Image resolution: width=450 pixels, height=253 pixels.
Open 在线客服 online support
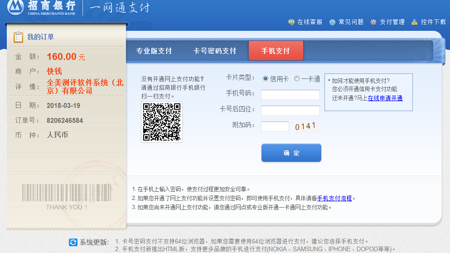pyautogui.click(x=310, y=22)
